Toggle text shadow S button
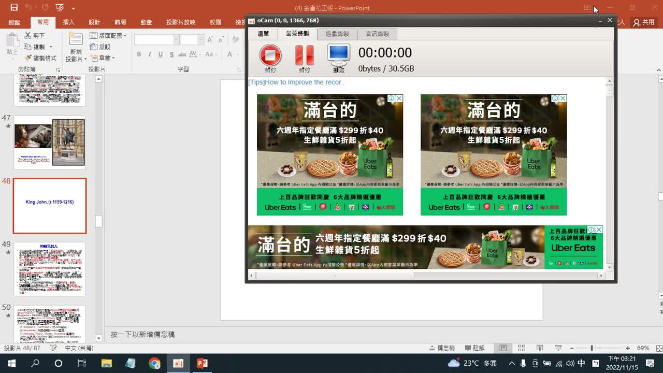 [171, 54]
